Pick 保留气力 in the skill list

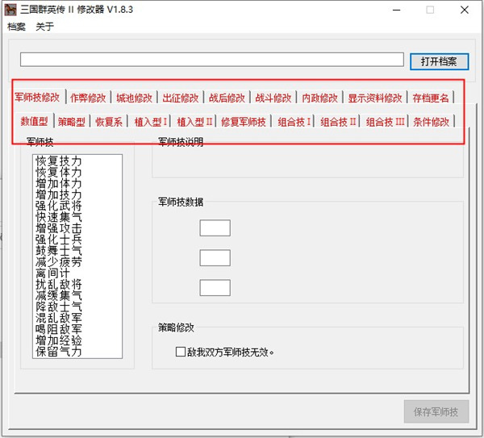[x=59, y=352]
